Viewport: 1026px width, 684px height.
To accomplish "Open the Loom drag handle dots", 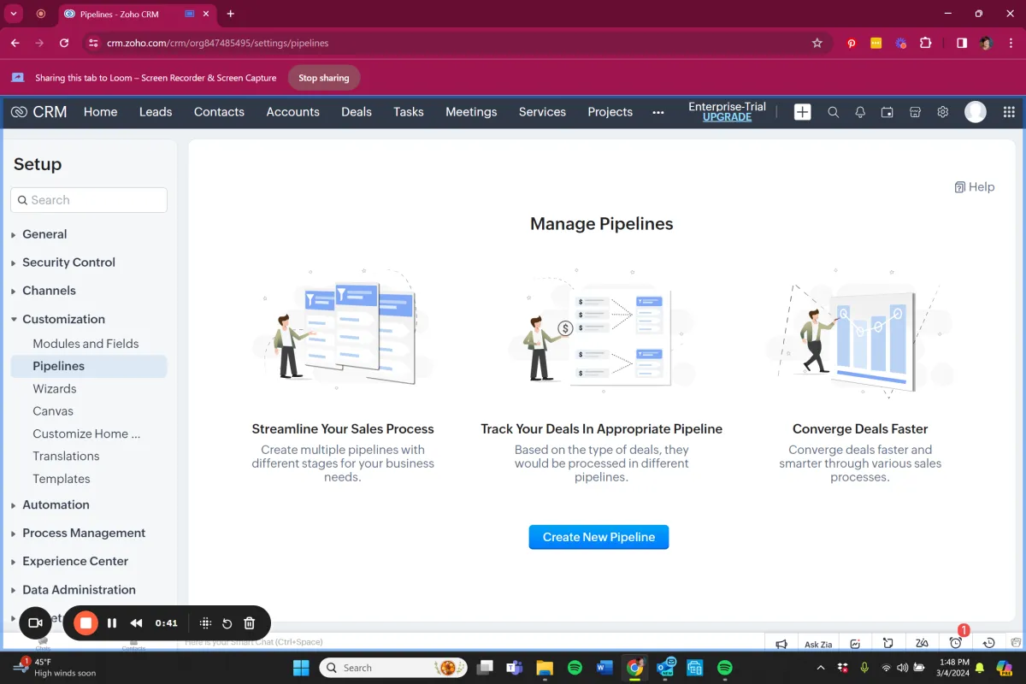I will coord(205,623).
